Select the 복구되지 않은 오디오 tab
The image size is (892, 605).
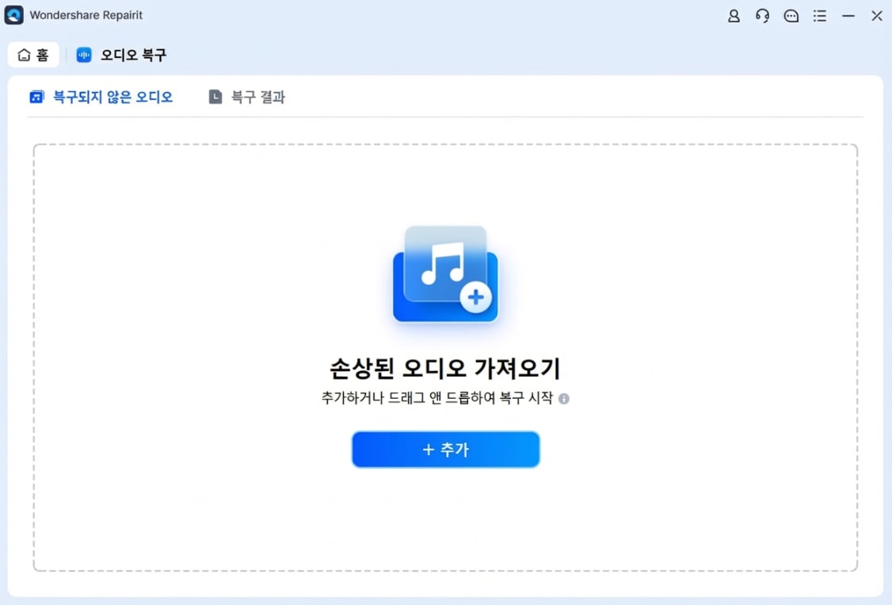[112, 97]
